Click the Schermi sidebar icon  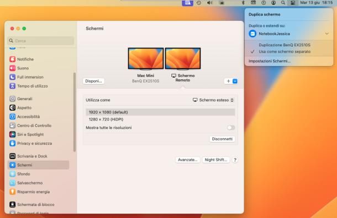(13, 165)
